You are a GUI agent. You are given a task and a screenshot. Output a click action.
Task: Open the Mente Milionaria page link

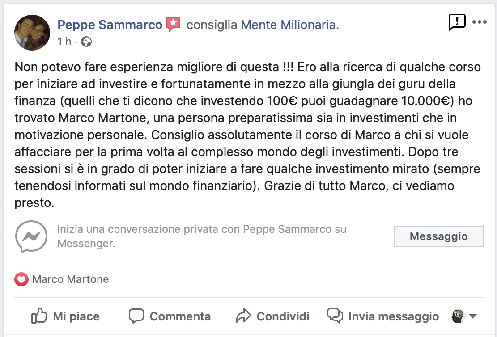[x=289, y=25]
